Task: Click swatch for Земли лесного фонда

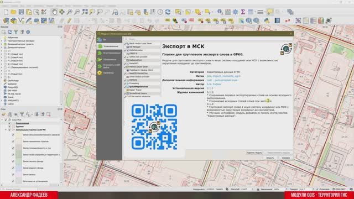Action: point(19,161)
